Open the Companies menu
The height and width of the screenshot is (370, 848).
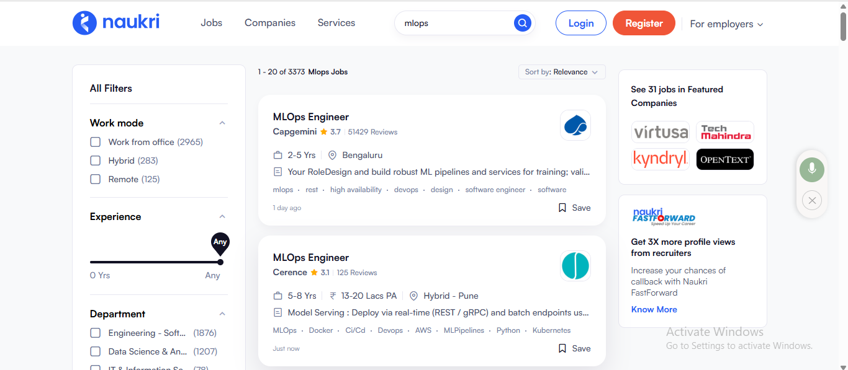(x=269, y=23)
